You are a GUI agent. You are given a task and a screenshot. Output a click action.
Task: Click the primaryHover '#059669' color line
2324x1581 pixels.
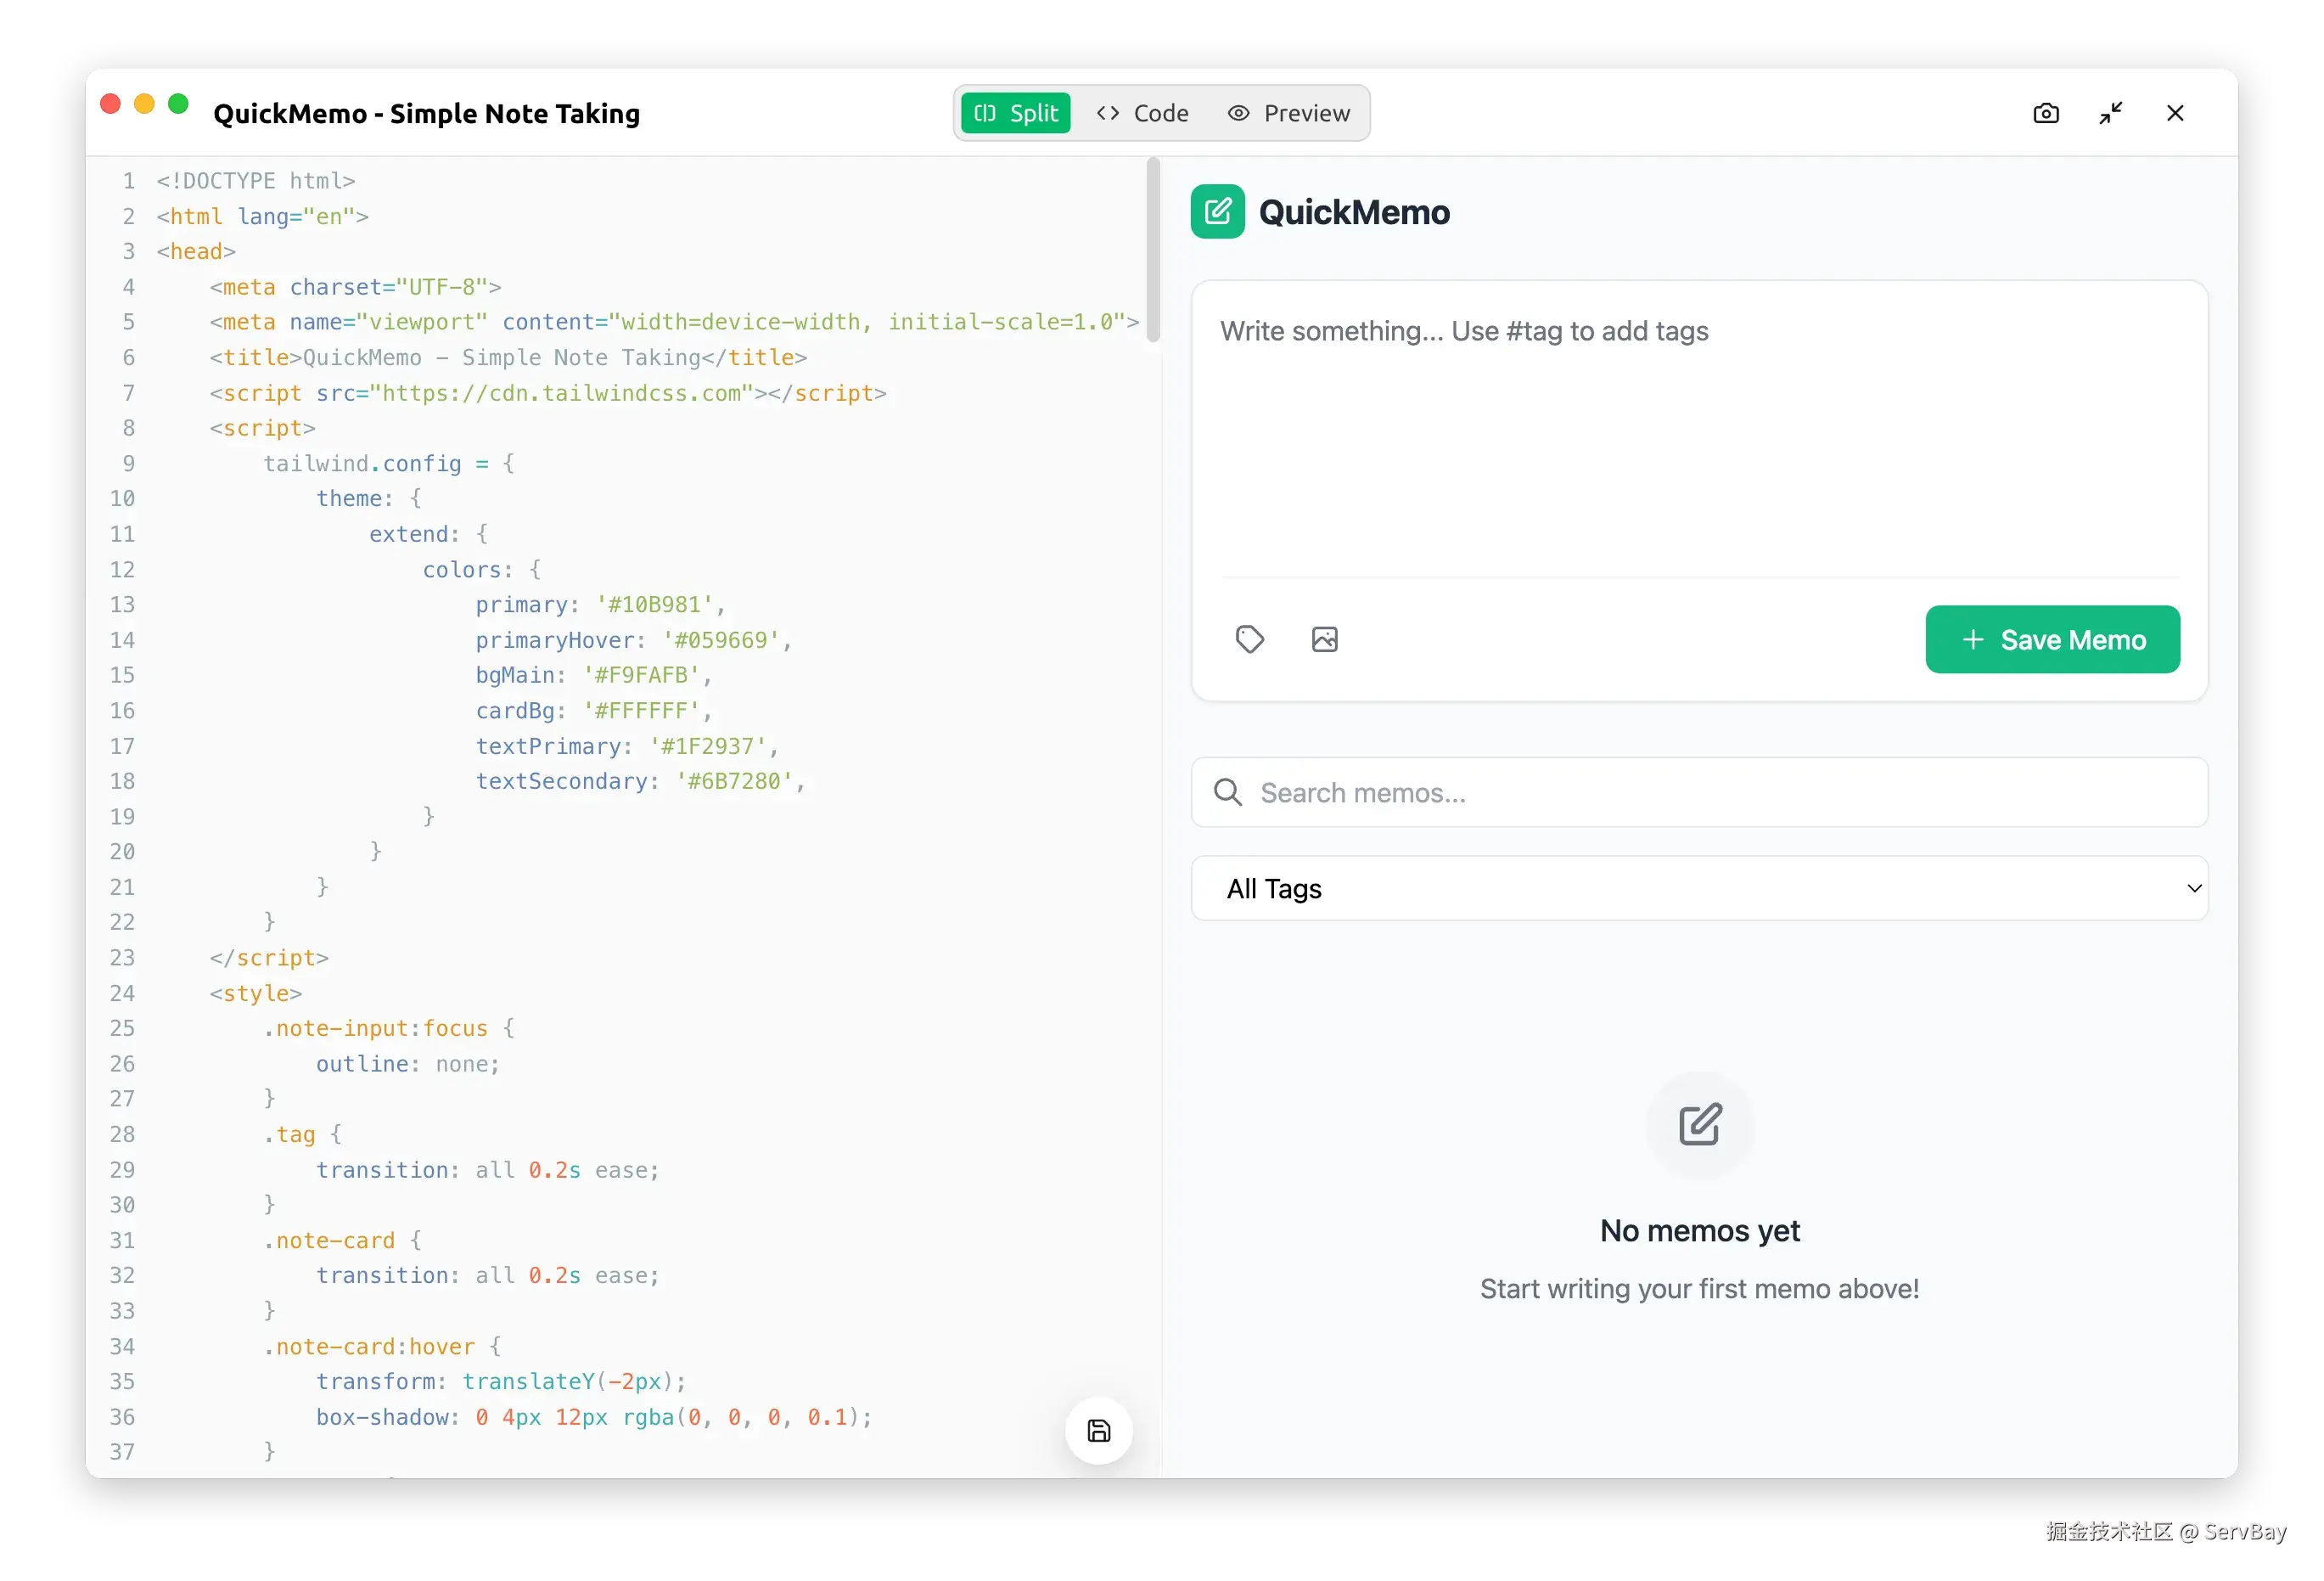634,640
